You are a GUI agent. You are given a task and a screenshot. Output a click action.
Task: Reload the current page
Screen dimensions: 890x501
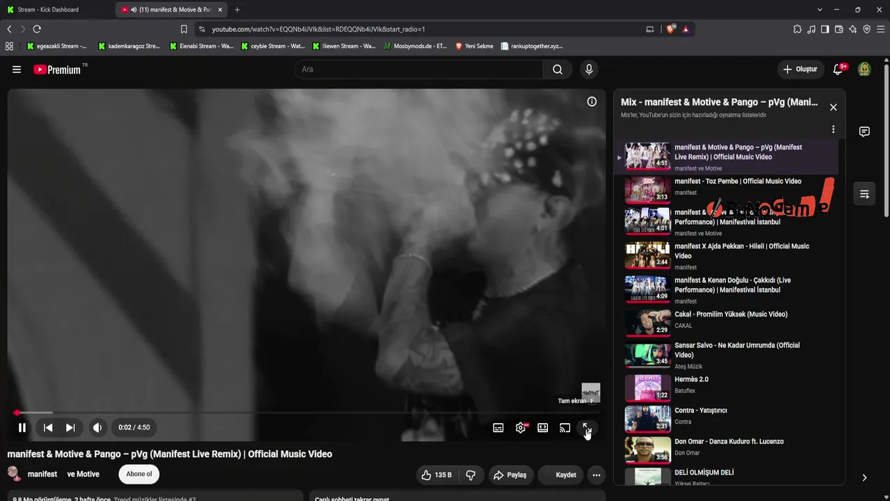click(x=37, y=29)
